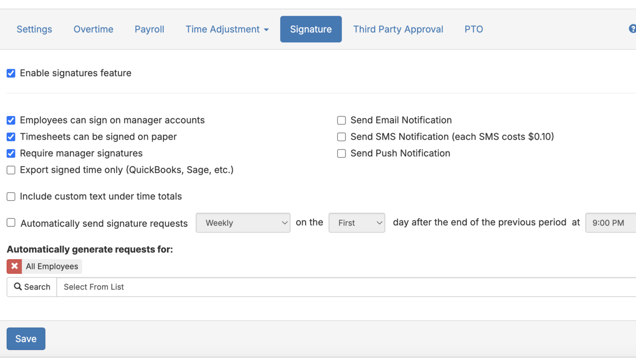The width and height of the screenshot is (636, 358).
Task: Uncheck Enable signatures feature
Action: 11,73
